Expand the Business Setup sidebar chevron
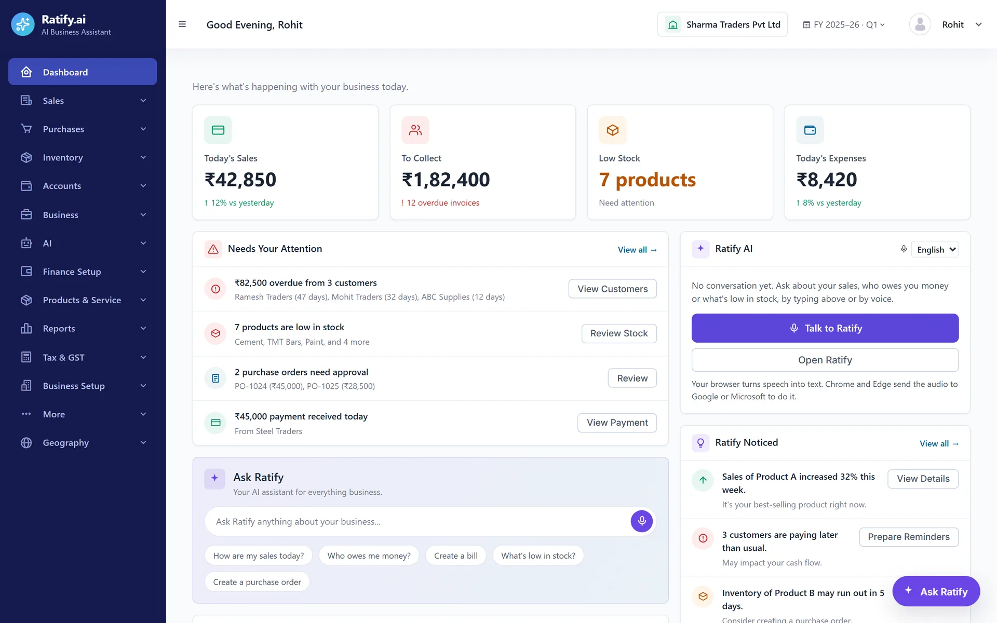Viewport: 997px width, 623px height. click(143, 386)
